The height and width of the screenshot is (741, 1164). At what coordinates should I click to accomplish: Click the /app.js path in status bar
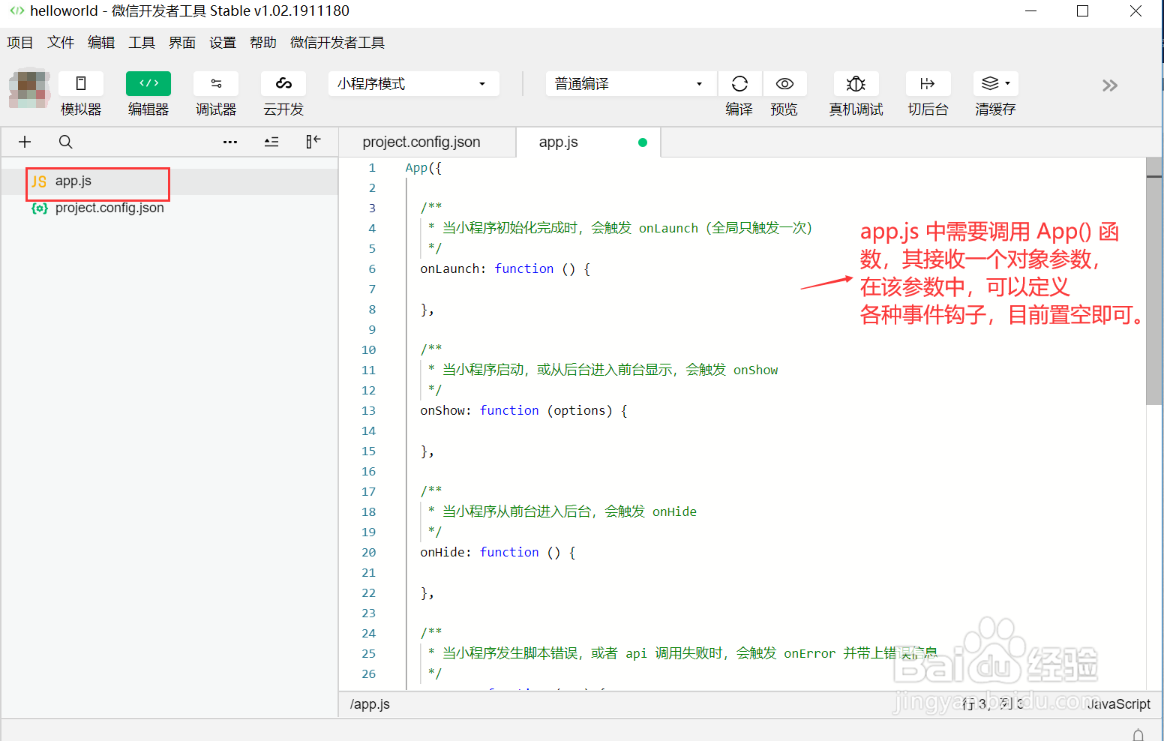coord(370,704)
